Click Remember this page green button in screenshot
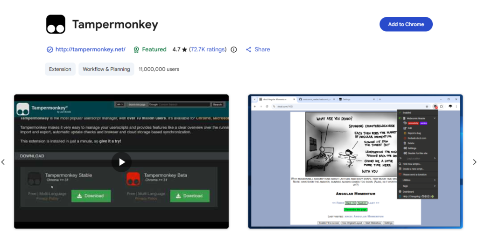Screen dimensions: 478x238 [x=355, y=210]
